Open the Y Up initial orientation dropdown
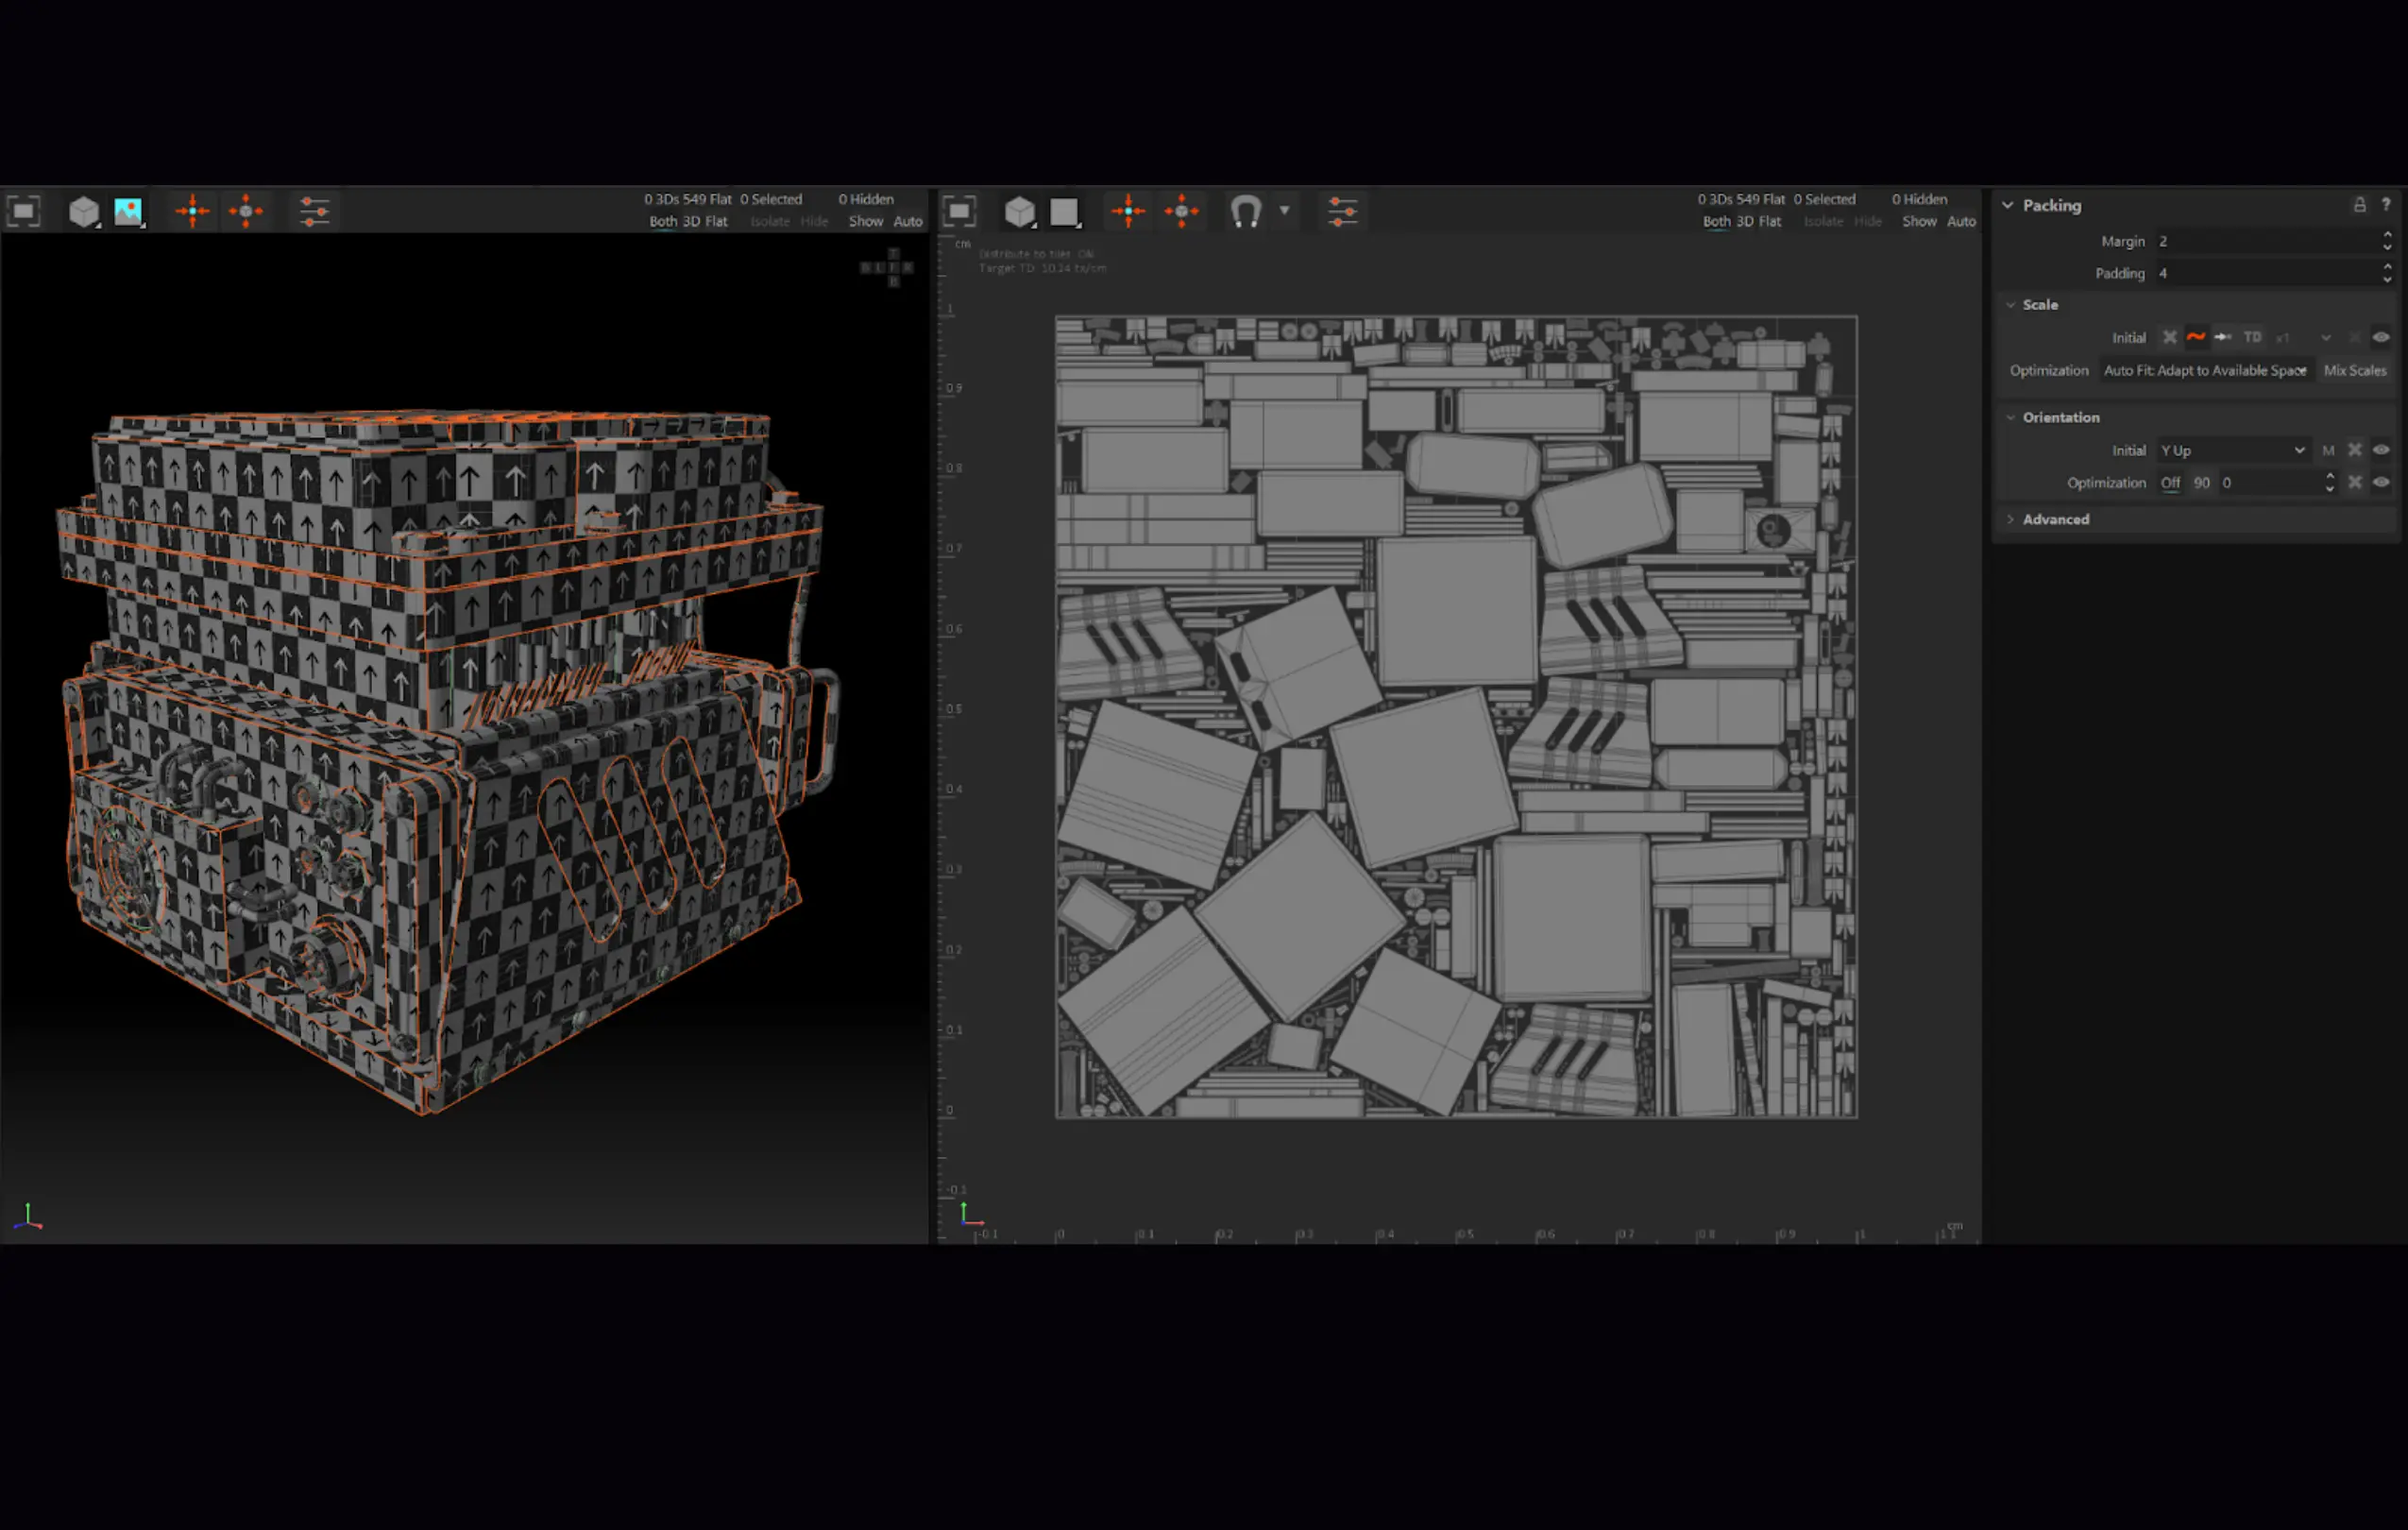This screenshot has height=1530, width=2408. point(2232,451)
